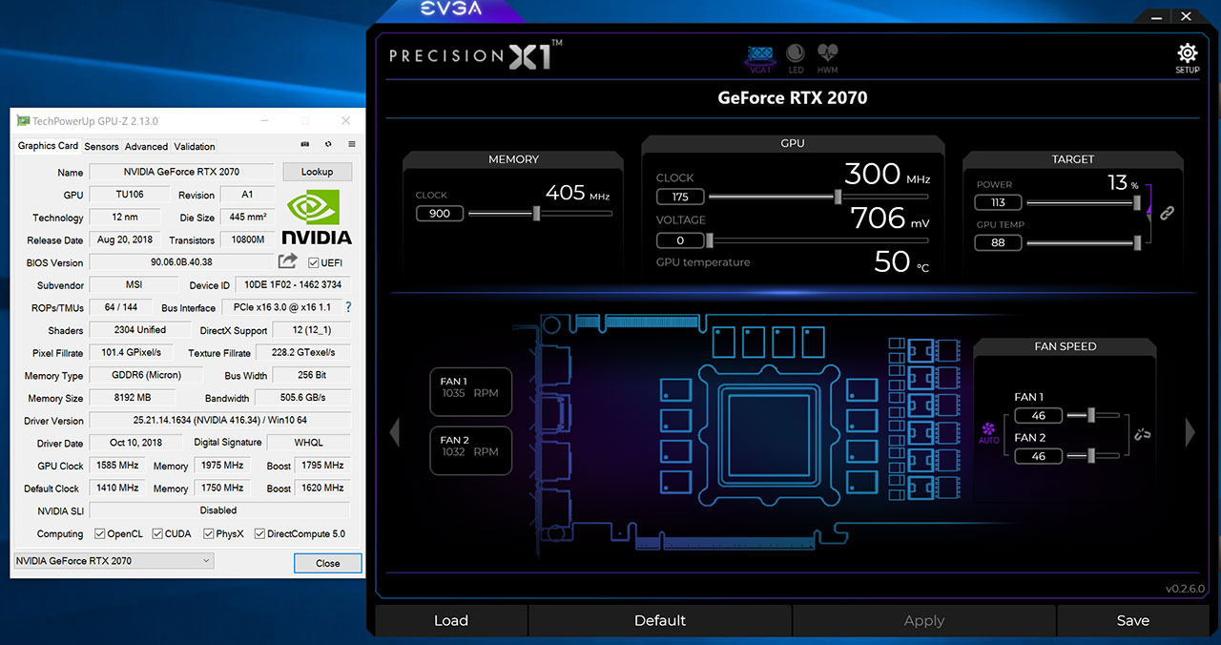Open GPU-Z hamburger menu icon

pyautogui.click(x=351, y=145)
